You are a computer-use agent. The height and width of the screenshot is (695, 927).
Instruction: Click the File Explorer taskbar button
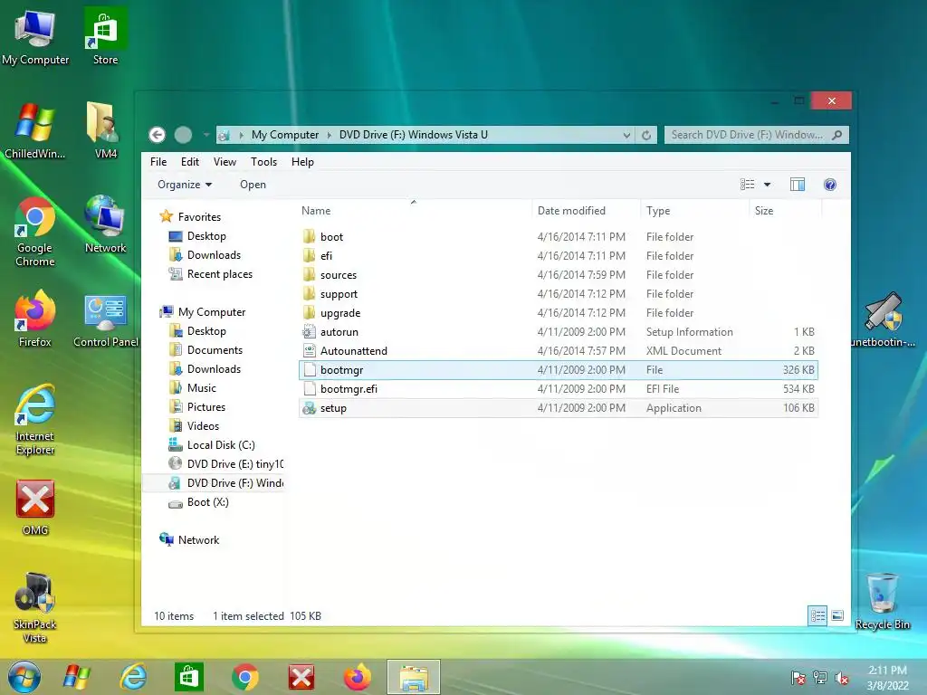[x=414, y=677]
